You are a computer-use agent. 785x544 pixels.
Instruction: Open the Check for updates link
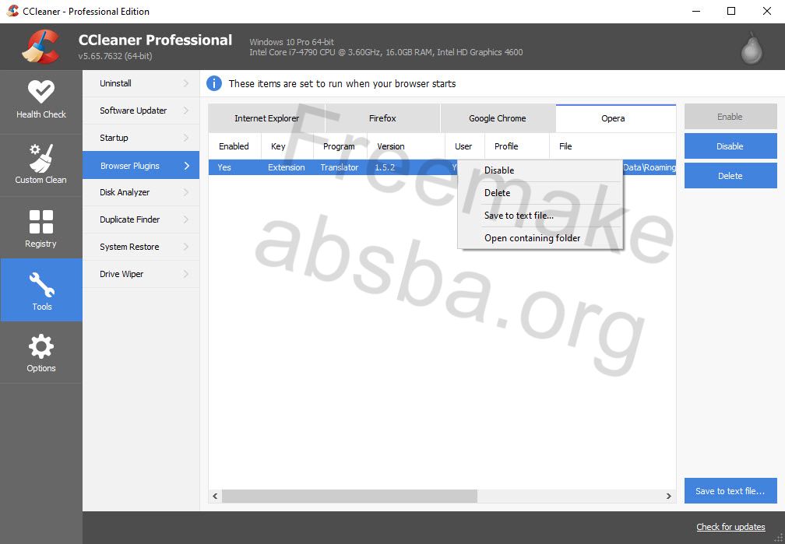click(x=730, y=526)
